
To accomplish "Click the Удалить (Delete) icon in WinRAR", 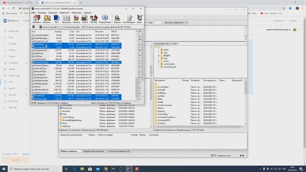I will coord(76,19).
